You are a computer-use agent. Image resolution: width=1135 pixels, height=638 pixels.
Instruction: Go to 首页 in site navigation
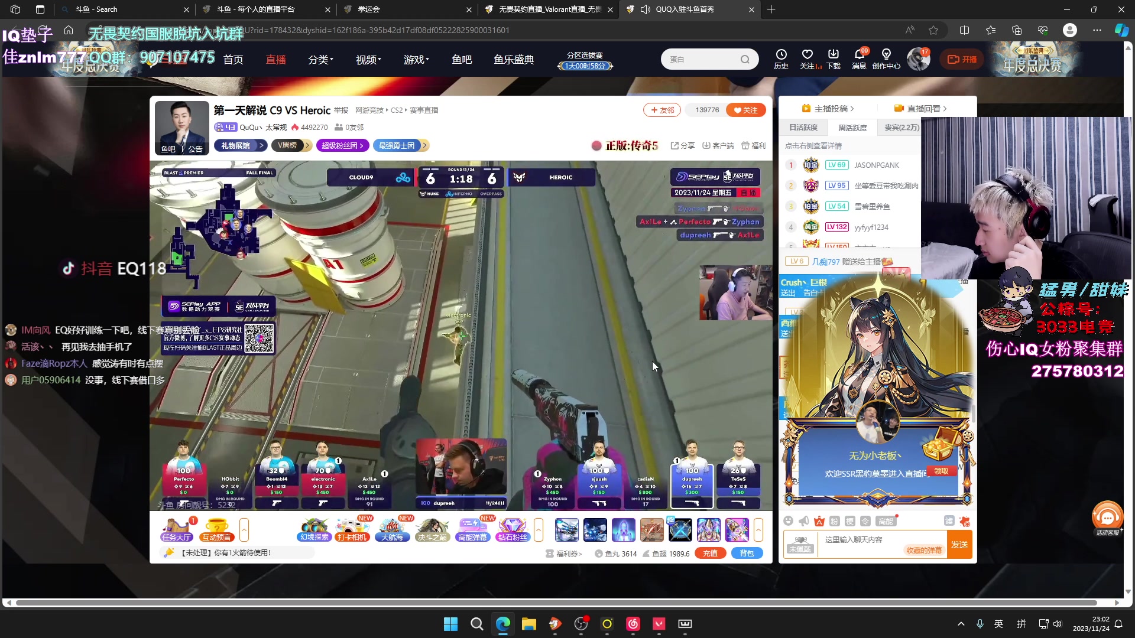click(233, 60)
